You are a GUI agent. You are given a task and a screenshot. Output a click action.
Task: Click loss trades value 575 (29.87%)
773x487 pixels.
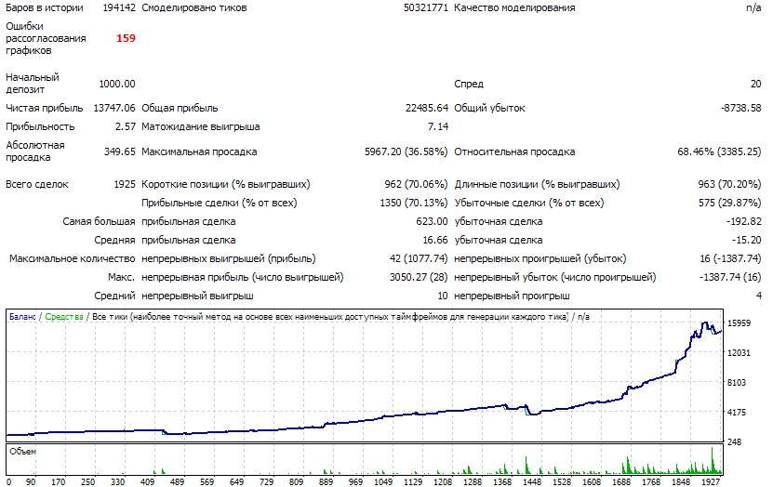(729, 204)
